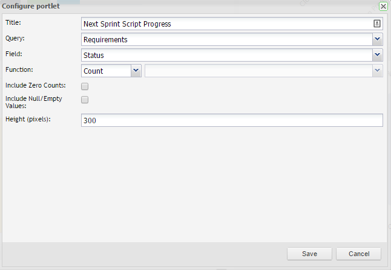Open the Count function dropdown arrow

[x=136, y=71]
